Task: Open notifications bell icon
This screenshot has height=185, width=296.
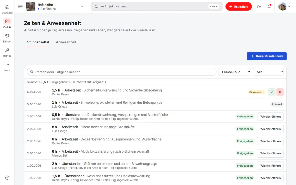Action: point(269,6)
